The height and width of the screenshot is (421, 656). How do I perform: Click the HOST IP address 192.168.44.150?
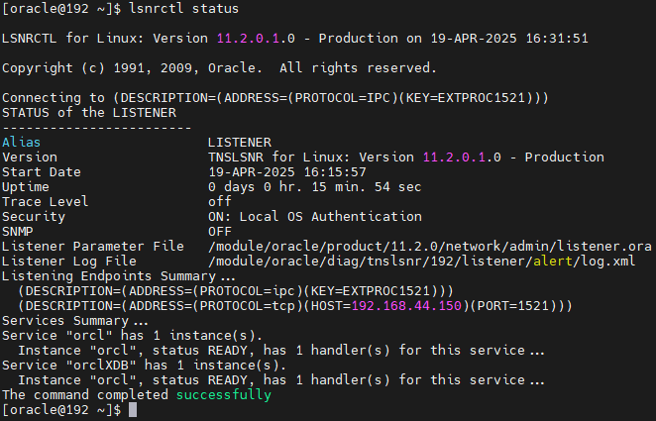click(406, 306)
